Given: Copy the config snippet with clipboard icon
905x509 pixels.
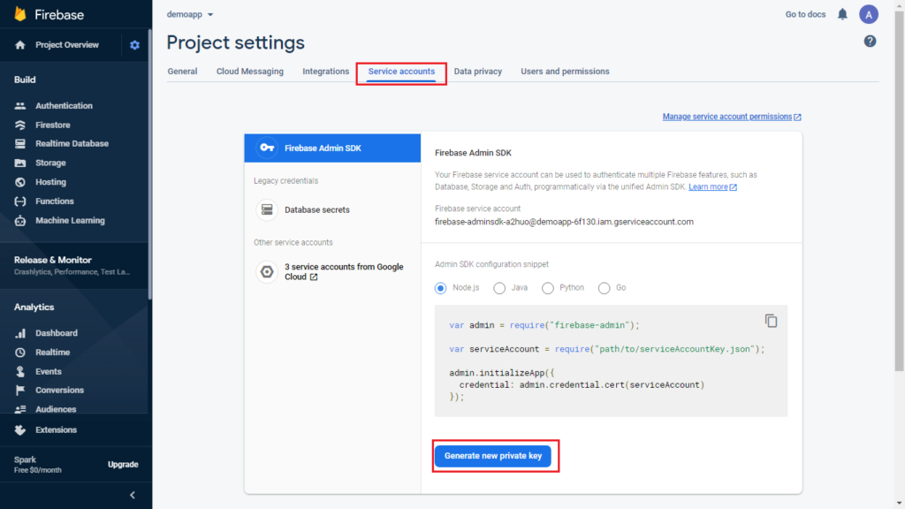Looking at the screenshot, I should tap(771, 321).
